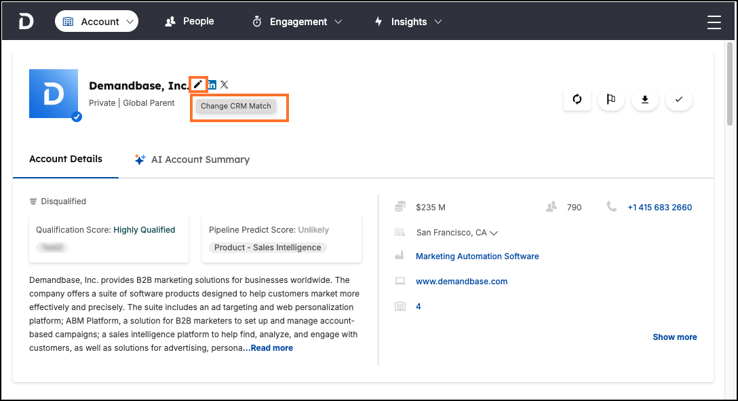
Task: Click the industry factory icon
Action: [399, 256]
